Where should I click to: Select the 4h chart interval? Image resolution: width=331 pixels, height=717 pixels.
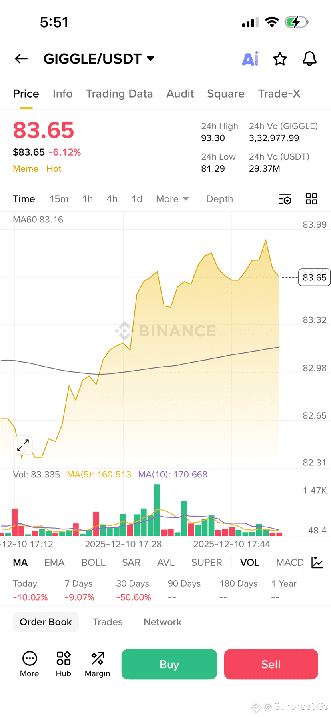click(x=112, y=199)
